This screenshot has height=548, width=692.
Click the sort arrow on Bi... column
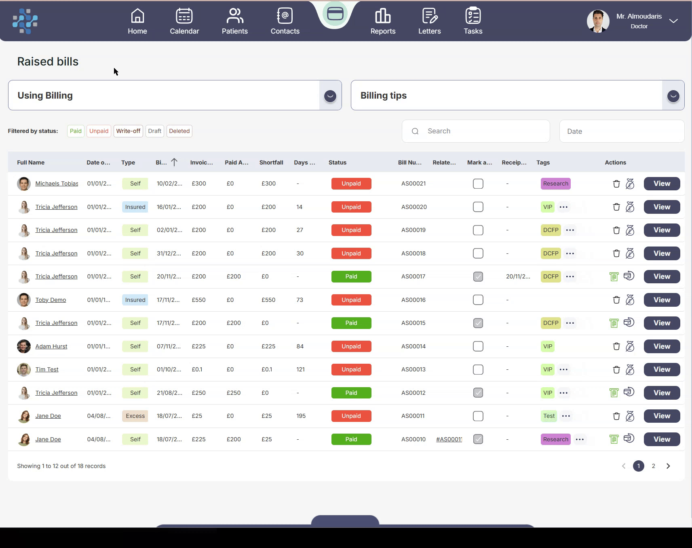tap(174, 162)
